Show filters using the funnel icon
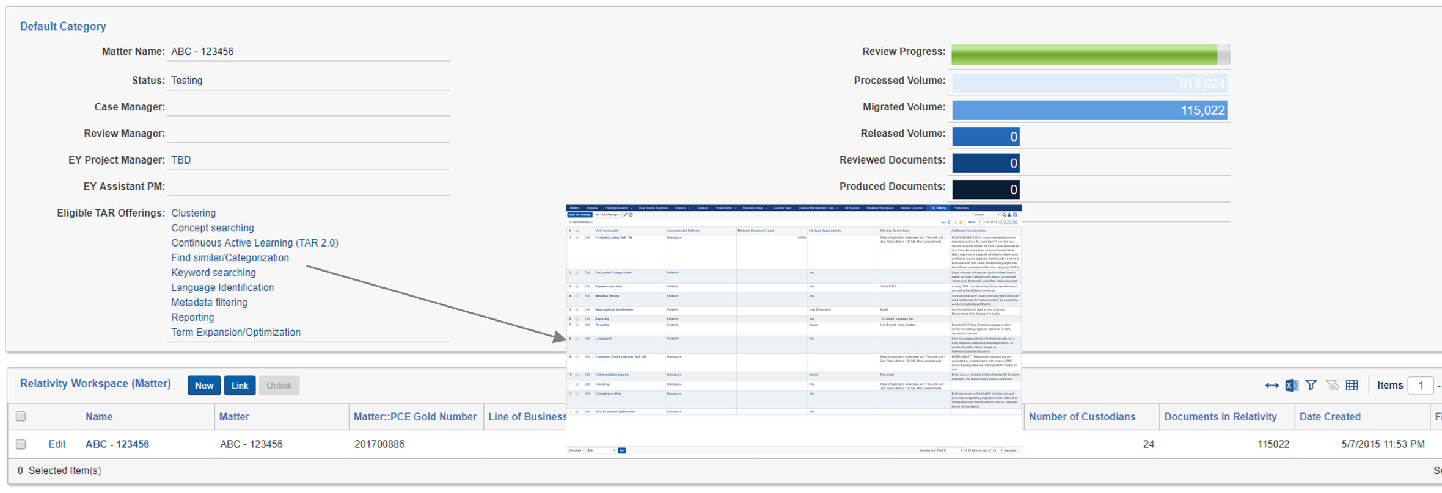 tap(1311, 386)
